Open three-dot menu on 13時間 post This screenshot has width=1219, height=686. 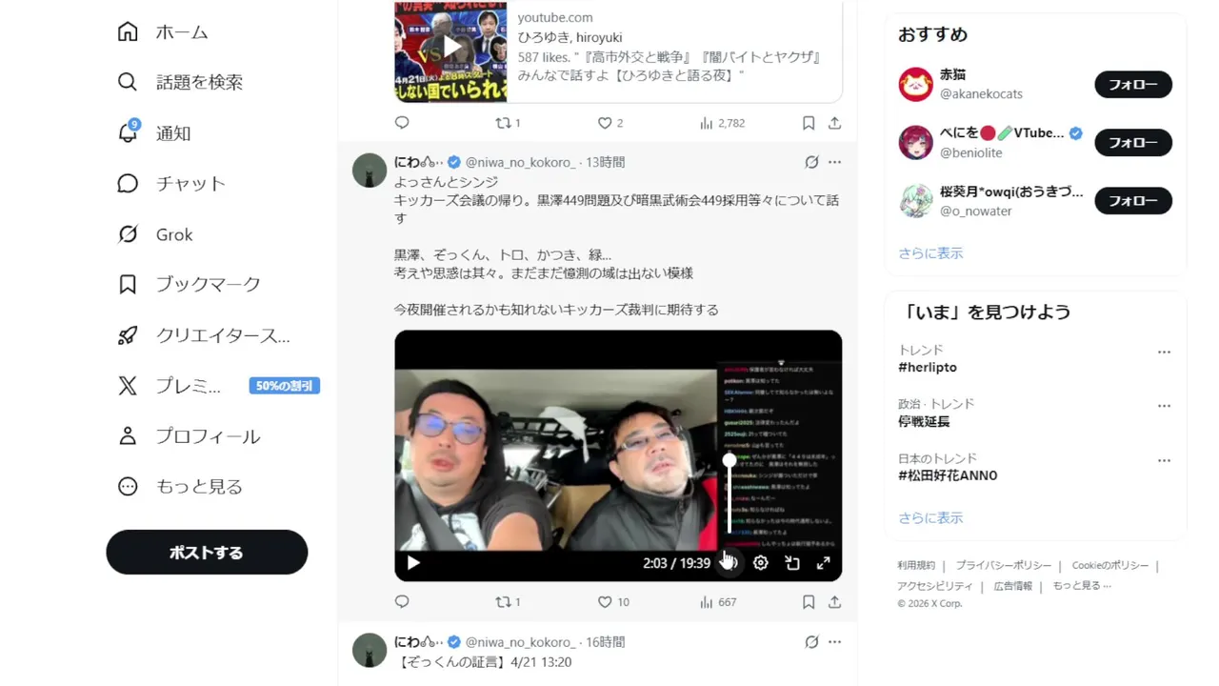834,162
